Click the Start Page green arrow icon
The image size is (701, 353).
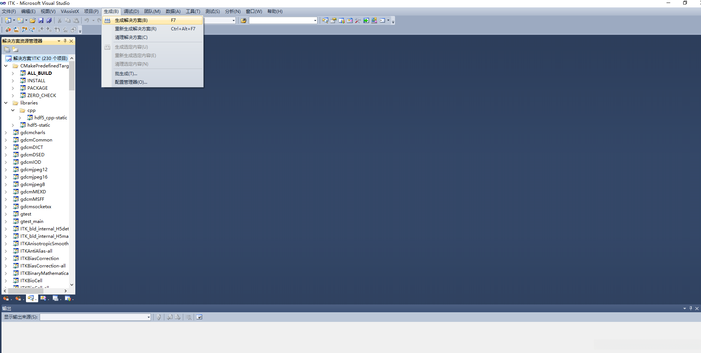point(366,20)
